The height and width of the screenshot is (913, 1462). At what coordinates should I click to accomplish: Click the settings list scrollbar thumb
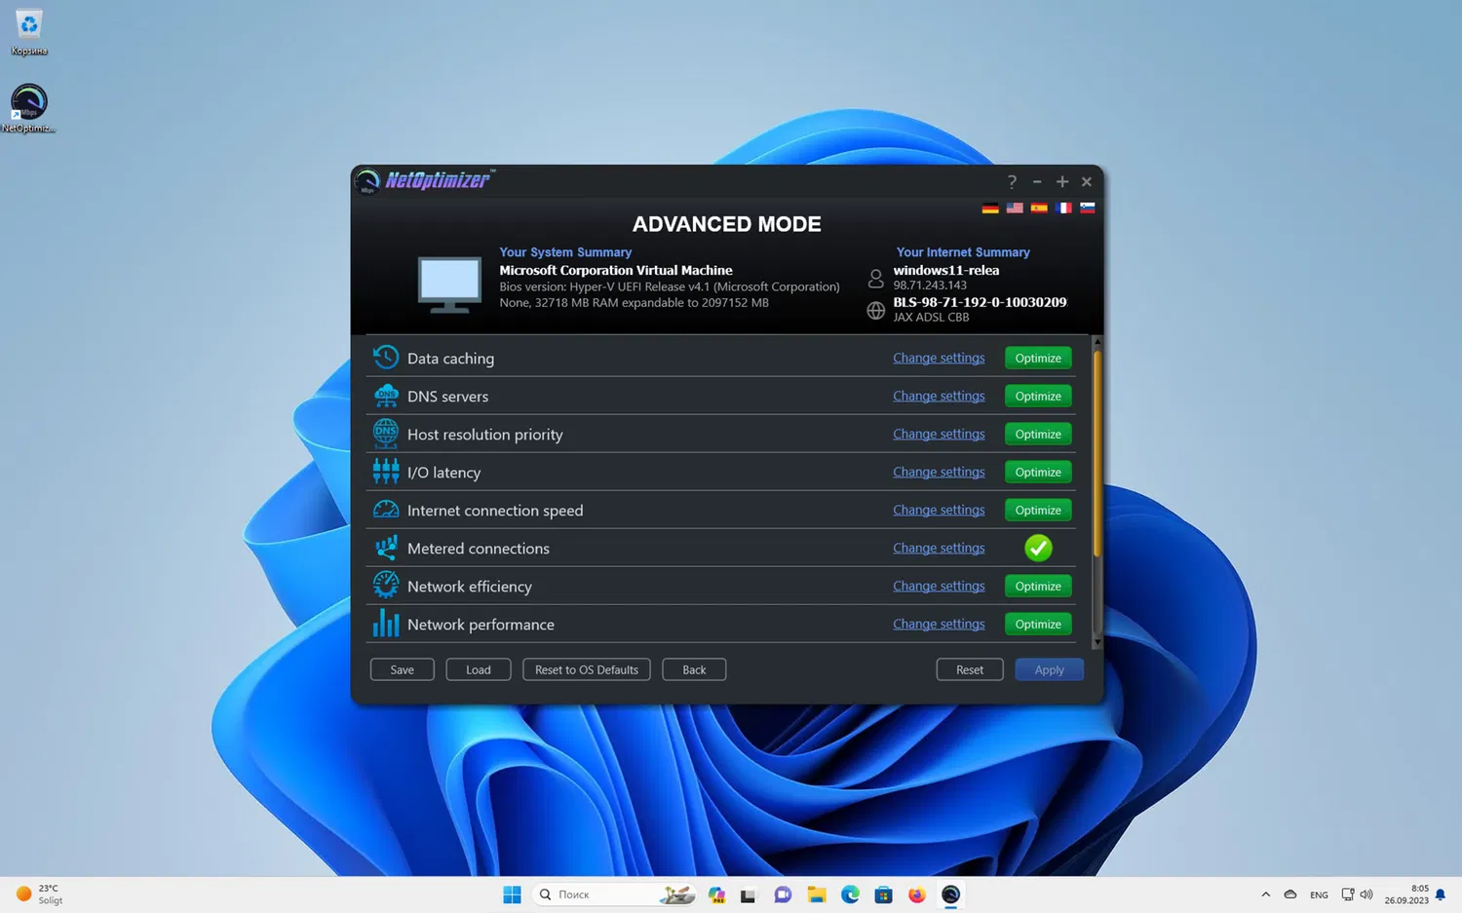[x=1097, y=452]
